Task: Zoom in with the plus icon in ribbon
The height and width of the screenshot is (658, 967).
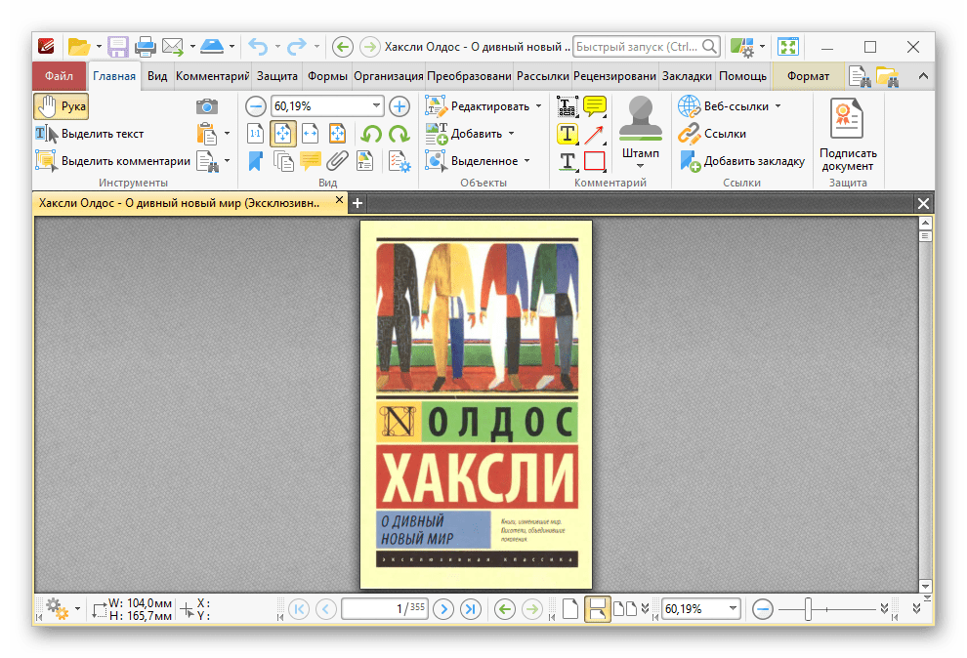Action: pyautogui.click(x=399, y=106)
